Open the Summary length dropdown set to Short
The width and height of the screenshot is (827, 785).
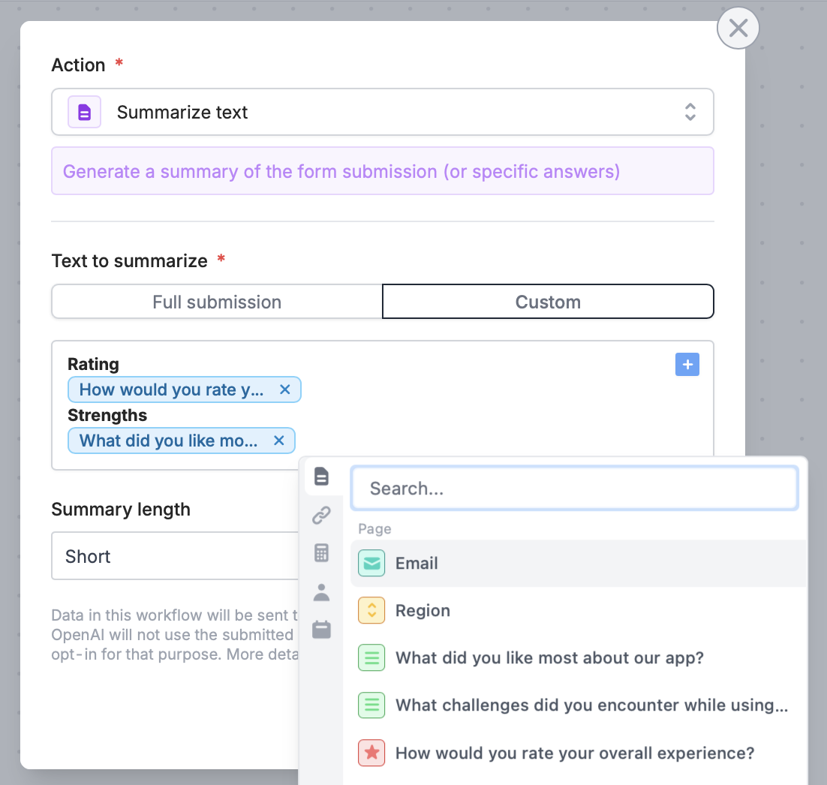click(174, 556)
